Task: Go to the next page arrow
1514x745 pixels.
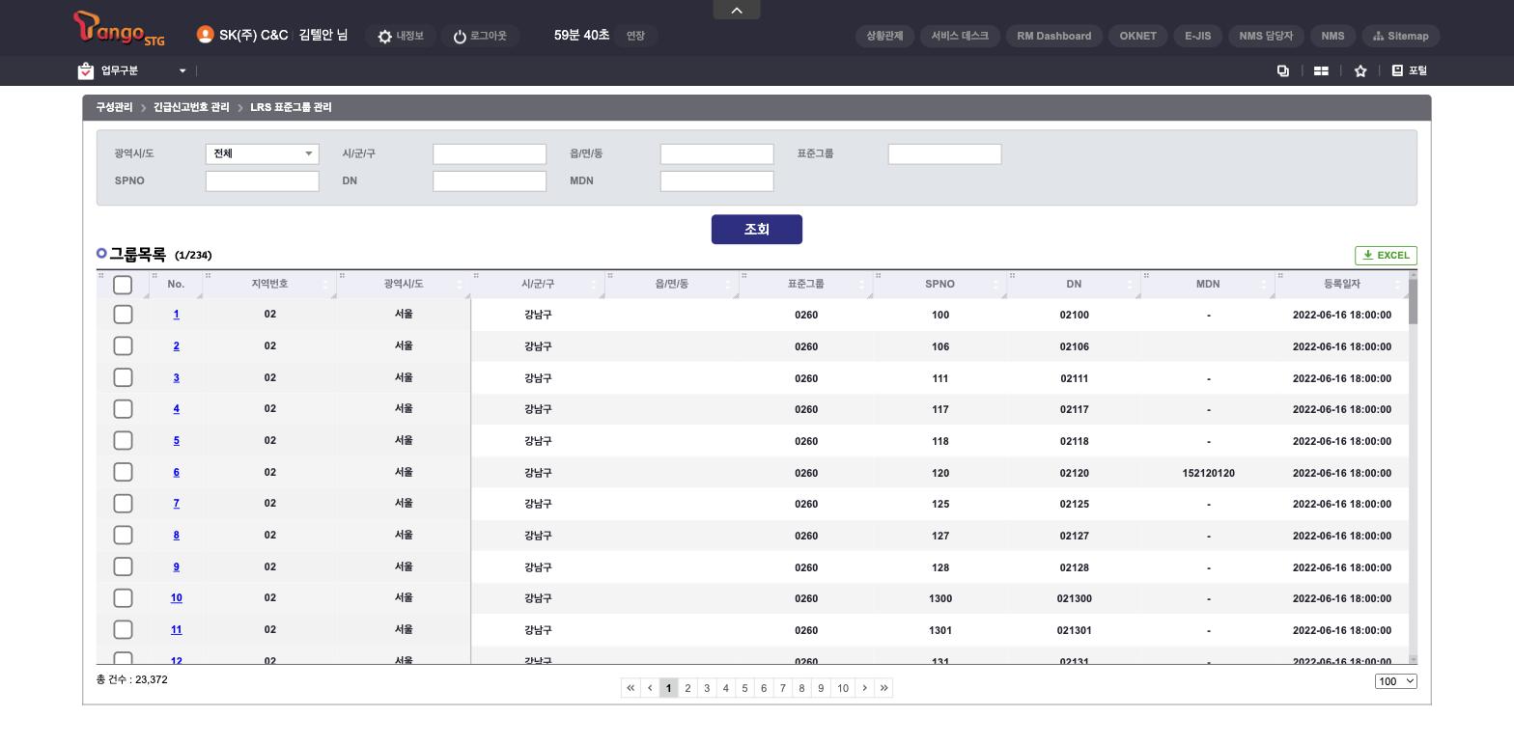Action: (864, 688)
